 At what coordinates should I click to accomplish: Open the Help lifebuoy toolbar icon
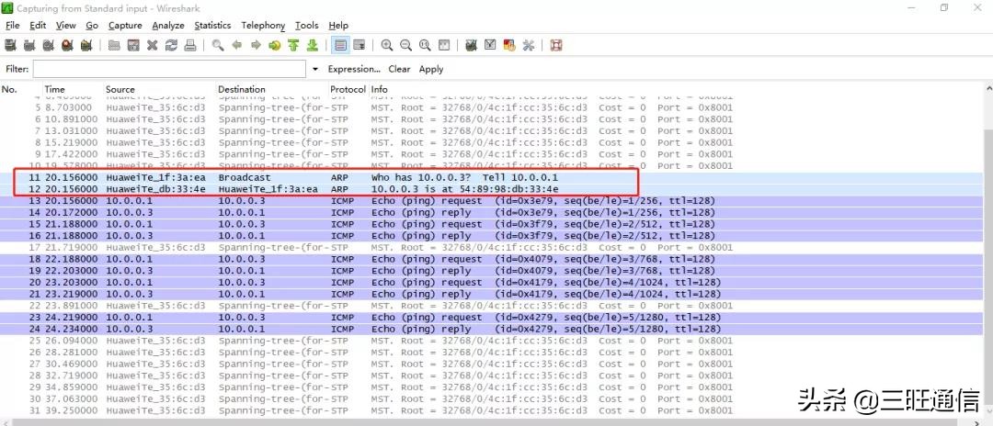point(556,45)
